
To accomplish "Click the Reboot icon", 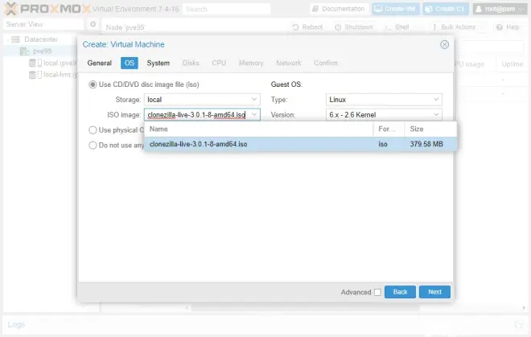I will 295,27.
